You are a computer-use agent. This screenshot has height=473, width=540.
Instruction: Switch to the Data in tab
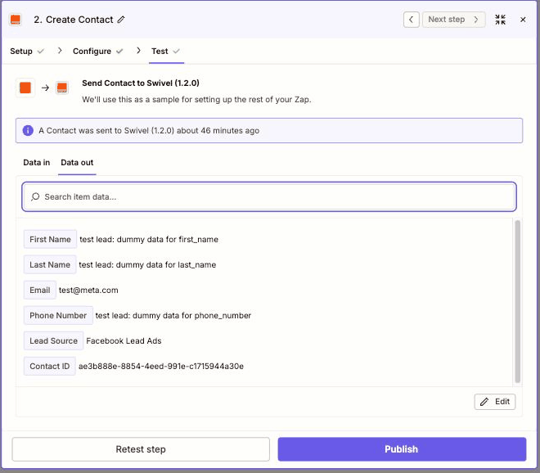[37, 163]
